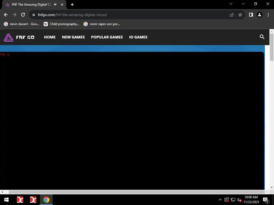
Task: View site information via the lock icon
Action: click(x=34, y=15)
